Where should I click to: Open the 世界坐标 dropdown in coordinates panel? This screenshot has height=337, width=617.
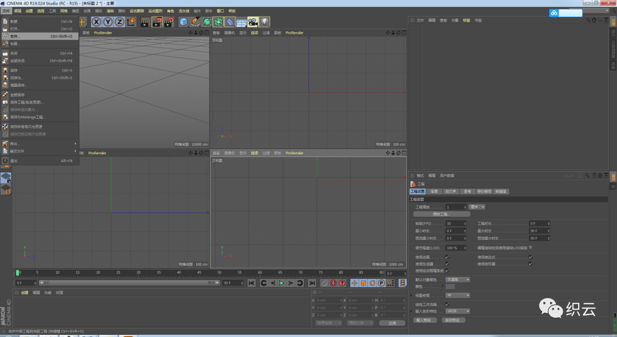point(328,323)
